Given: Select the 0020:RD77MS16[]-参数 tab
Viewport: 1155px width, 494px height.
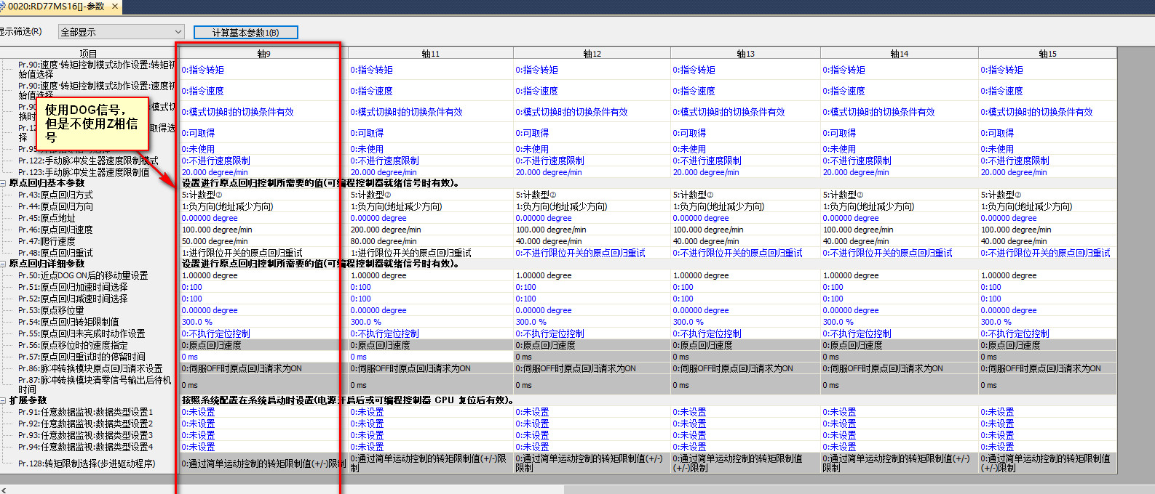Looking at the screenshot, I should [55, 7].
